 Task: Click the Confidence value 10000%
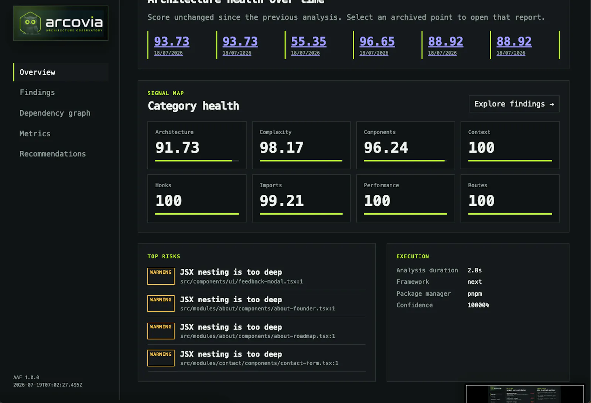click(478, 305)
